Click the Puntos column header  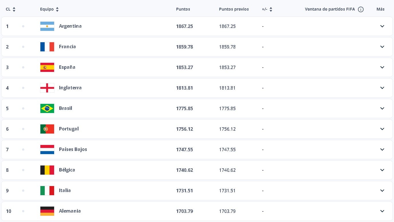tap(183, 9)
